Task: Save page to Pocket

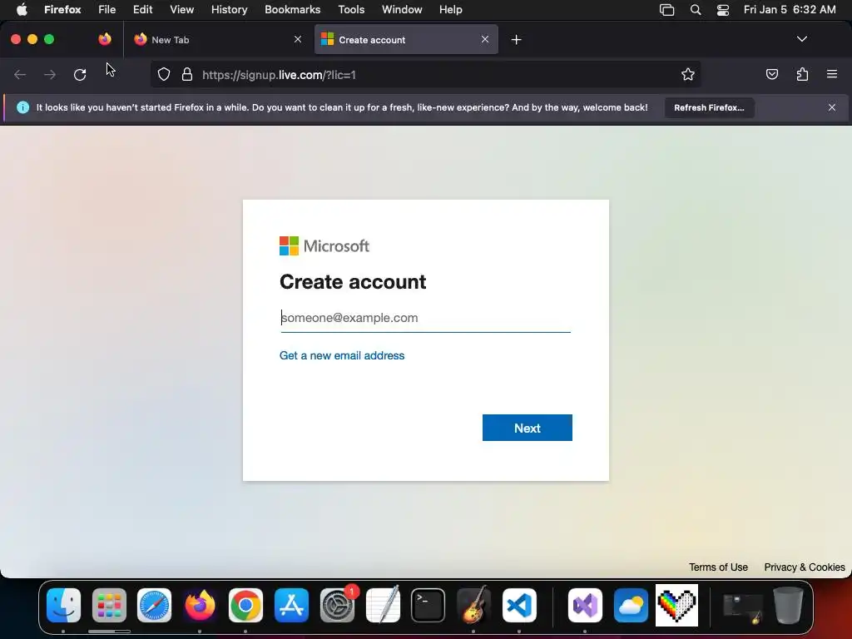Action: (x=771, y=74)
